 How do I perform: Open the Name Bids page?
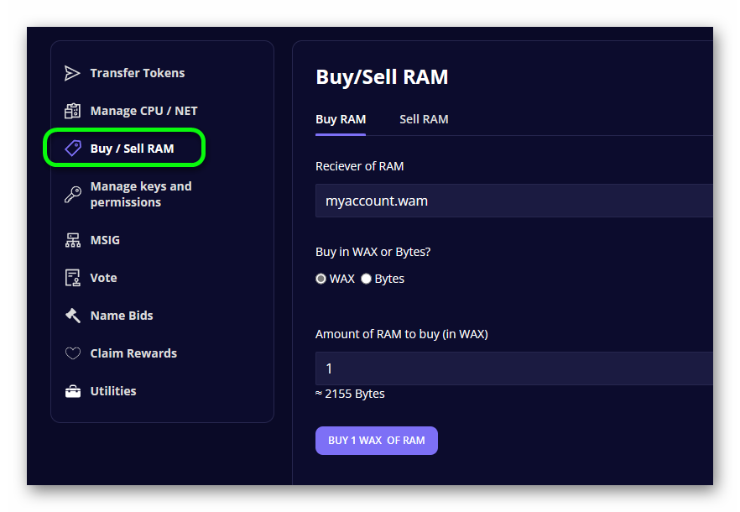(122, 316)
